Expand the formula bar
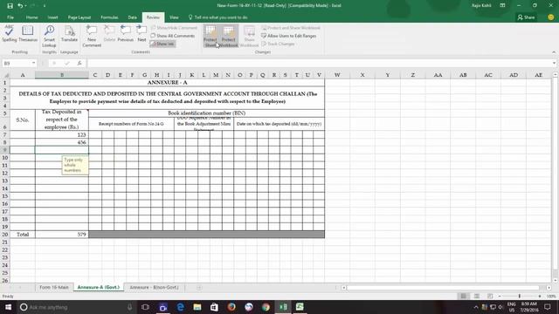This screenshot has height=314, width=559. coord(554,63)
